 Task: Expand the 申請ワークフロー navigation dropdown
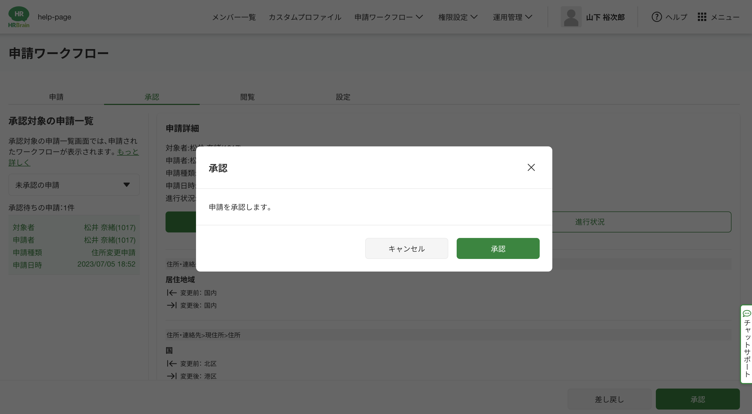click(x=389, y=17)
